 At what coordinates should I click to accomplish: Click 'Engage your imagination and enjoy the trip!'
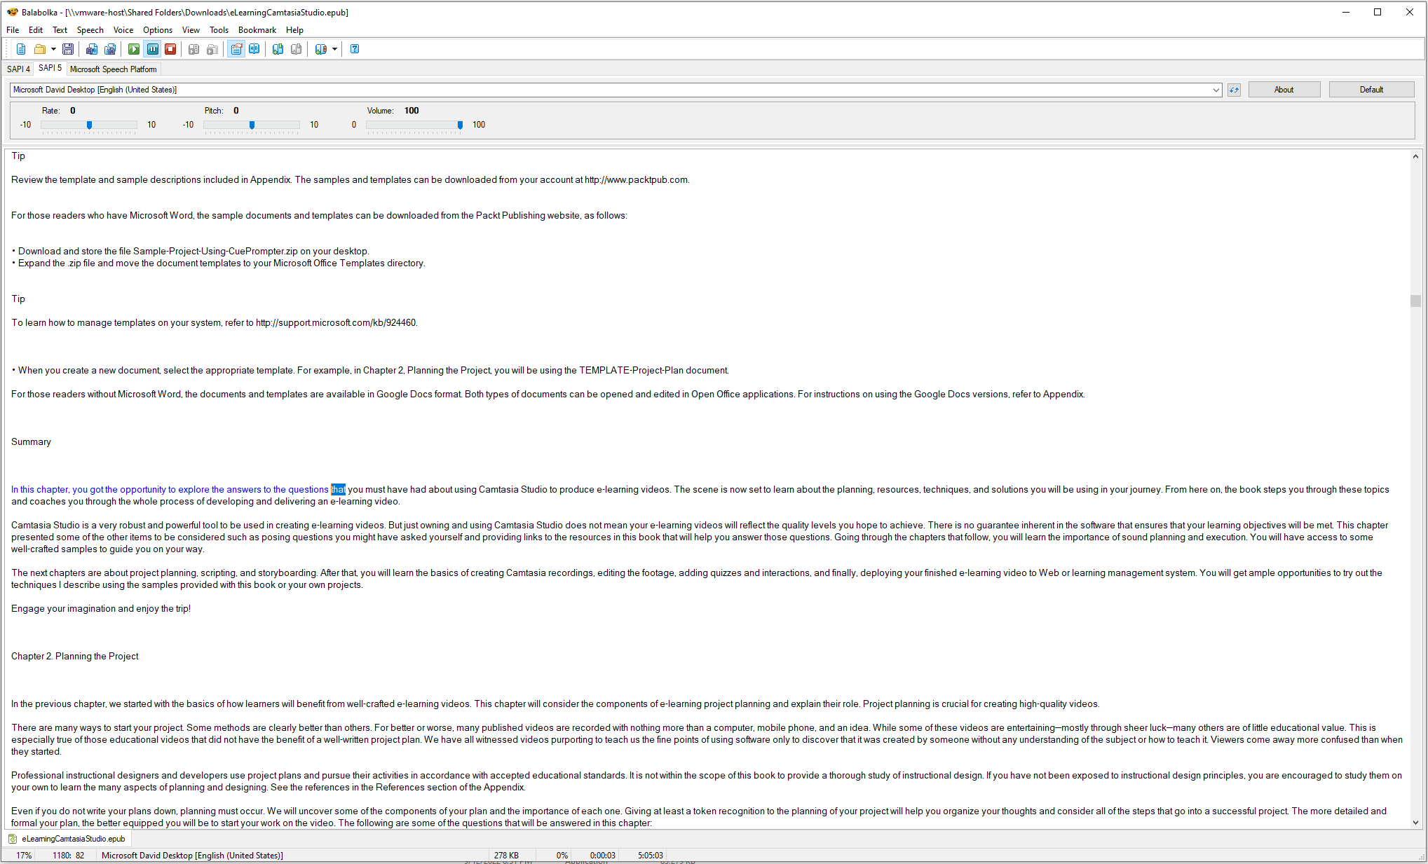click(x=101, y=609)
